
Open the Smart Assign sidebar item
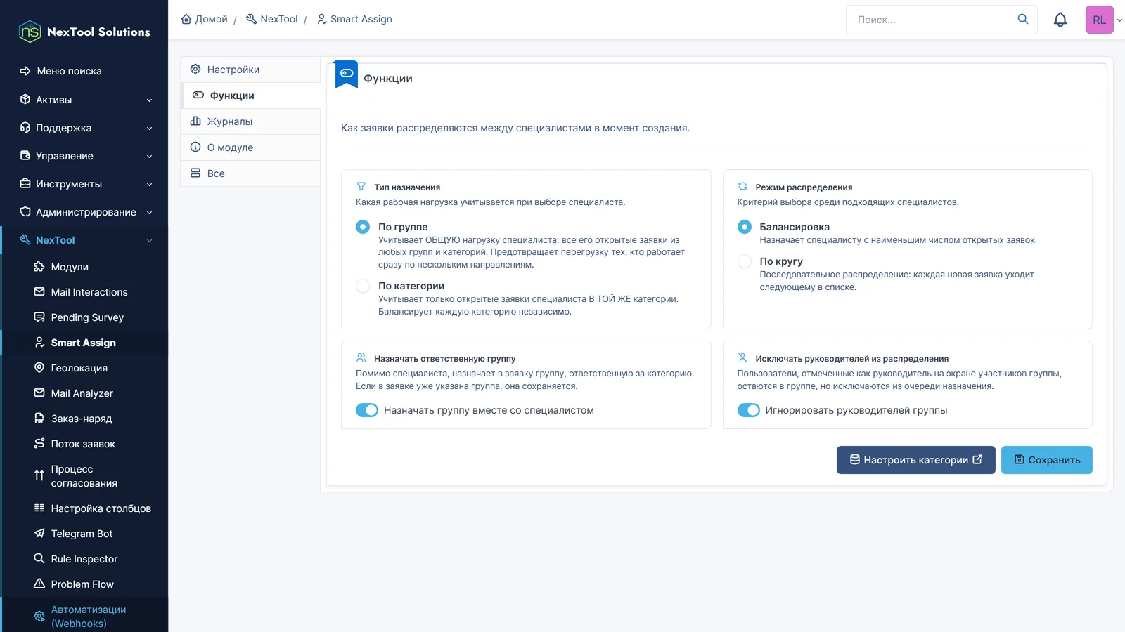tap(84, 343)
